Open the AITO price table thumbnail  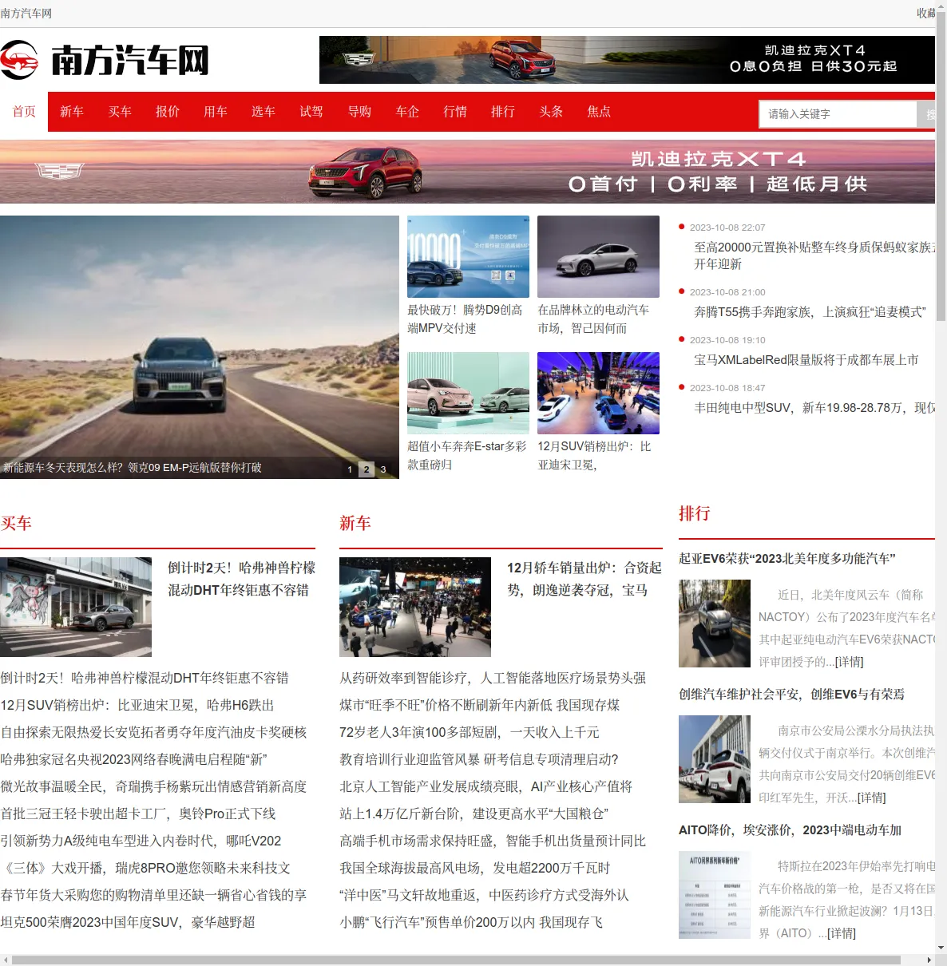[x=715, y=895]
